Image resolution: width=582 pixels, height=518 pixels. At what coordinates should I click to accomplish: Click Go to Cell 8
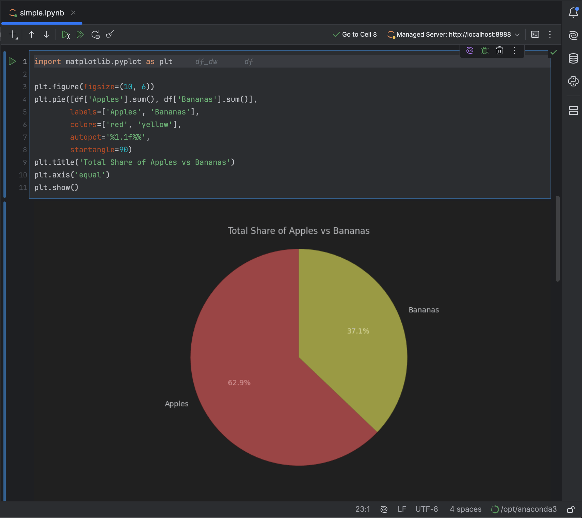click(x=355, y=35)
